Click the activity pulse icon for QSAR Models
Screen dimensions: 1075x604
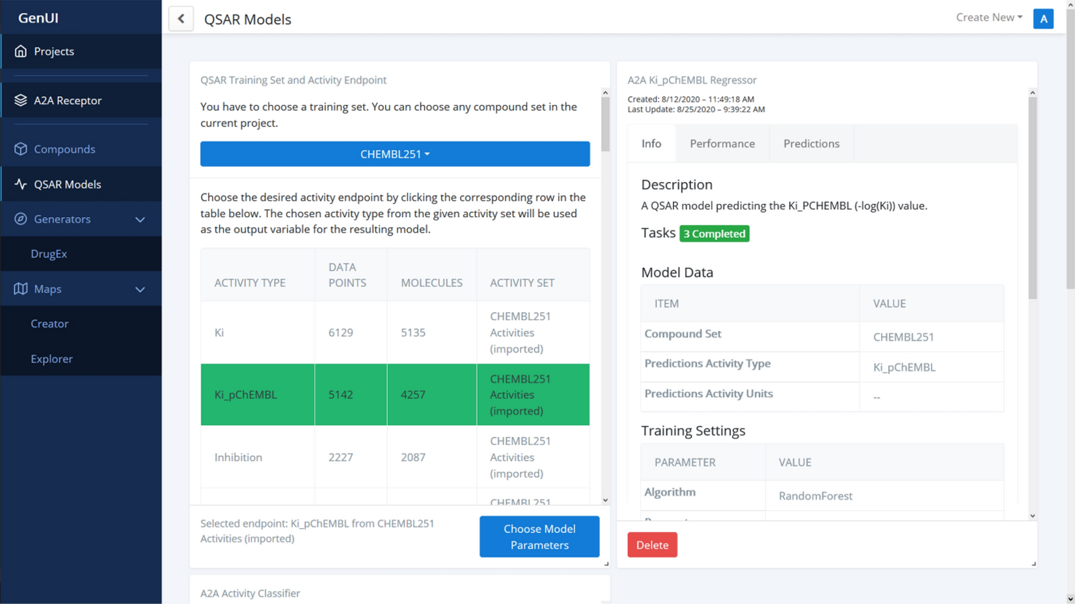coord(21,184)
